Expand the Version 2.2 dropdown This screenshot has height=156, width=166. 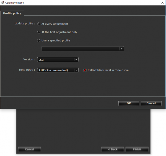pos(58,59)
